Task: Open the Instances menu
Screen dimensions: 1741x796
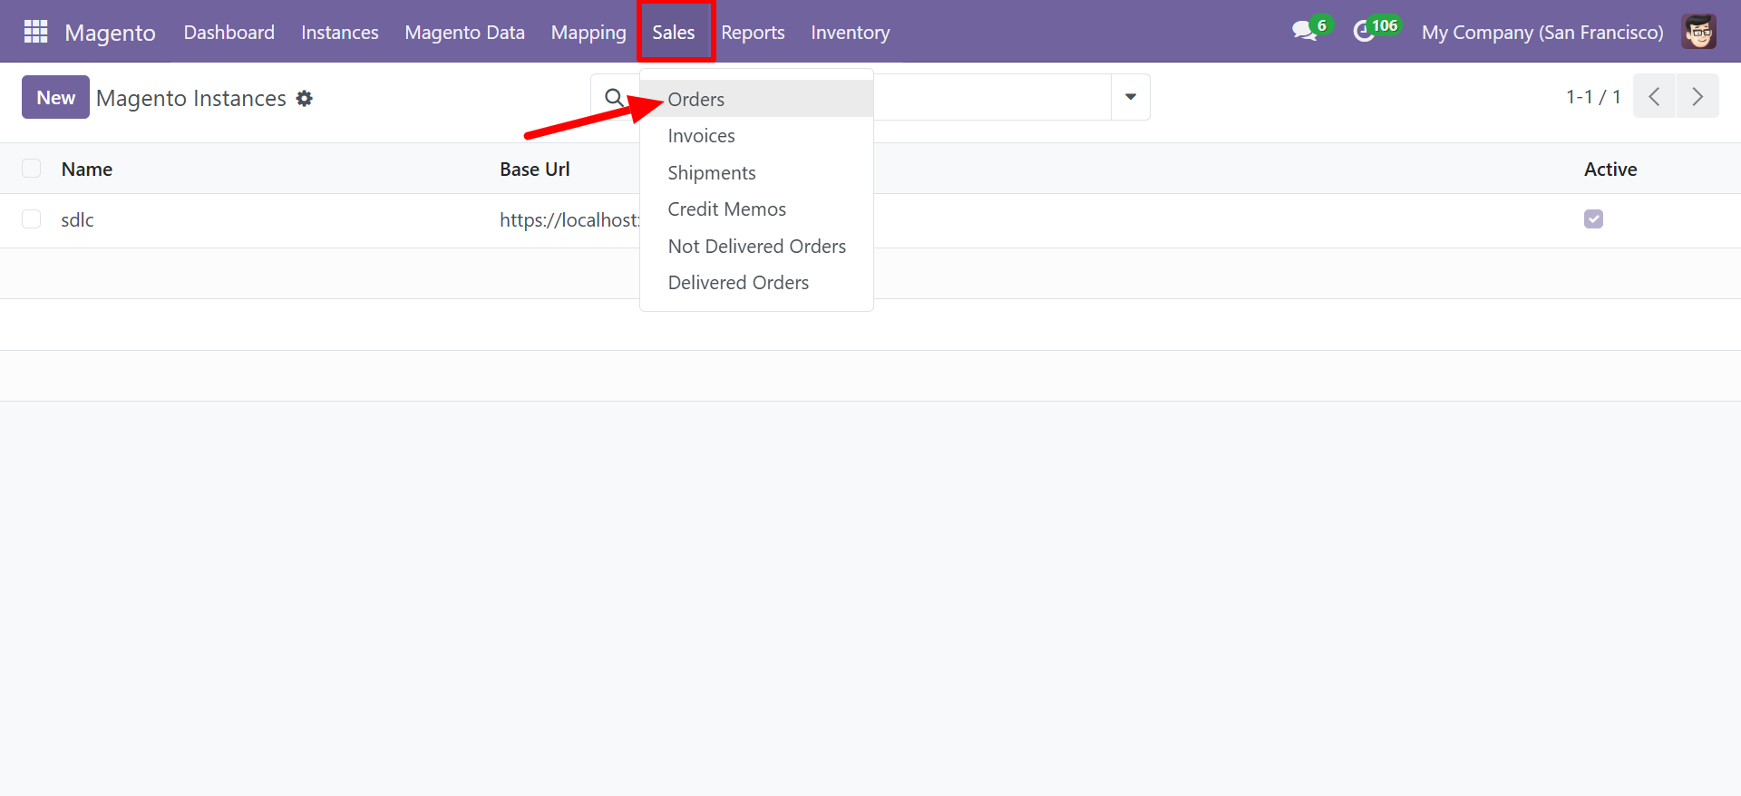Action: pyautogui.click(x=339, y=33)
